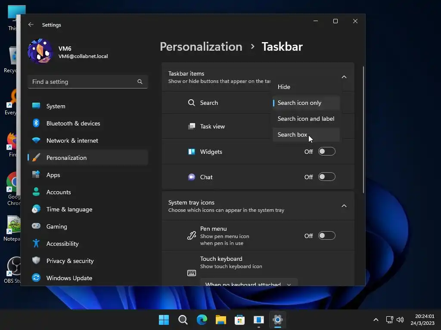Open File Explorer from the taskbar
The width and height of the screenshot is (441, 330).
pos(221,320)
